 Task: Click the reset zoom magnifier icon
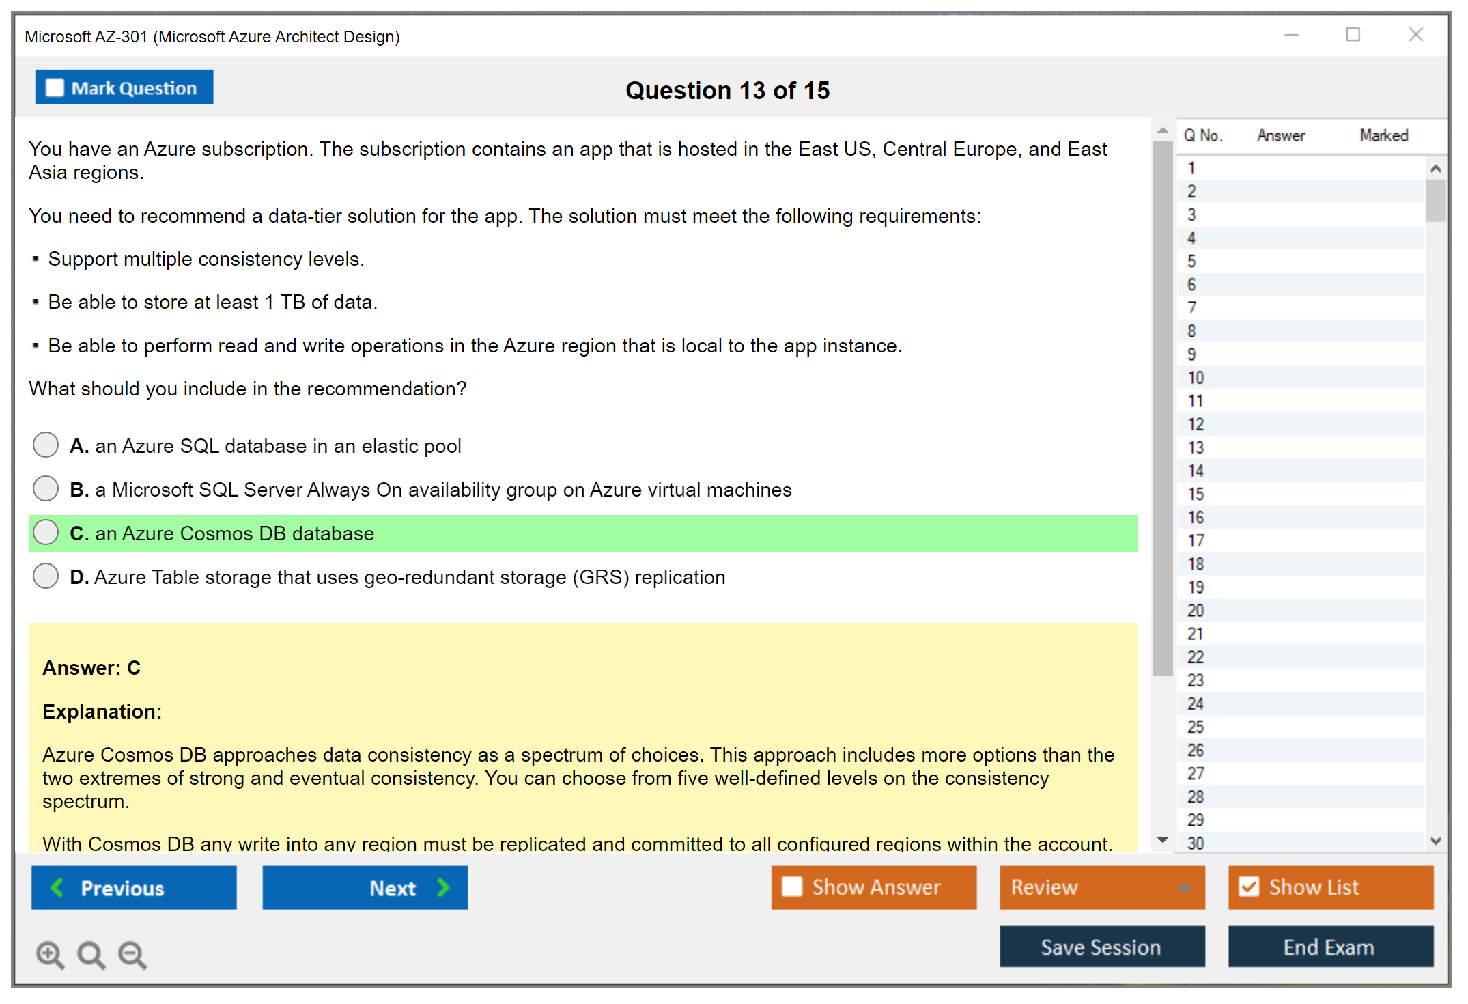[91, 954]
